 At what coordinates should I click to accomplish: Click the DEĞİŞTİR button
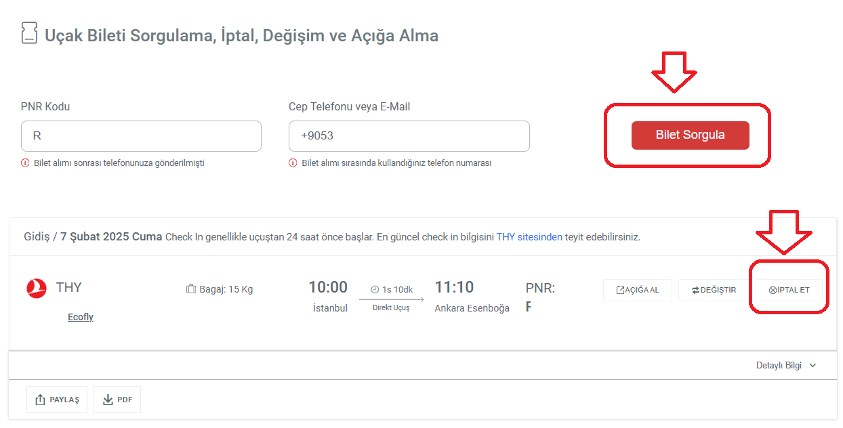(x=714, y=290)
